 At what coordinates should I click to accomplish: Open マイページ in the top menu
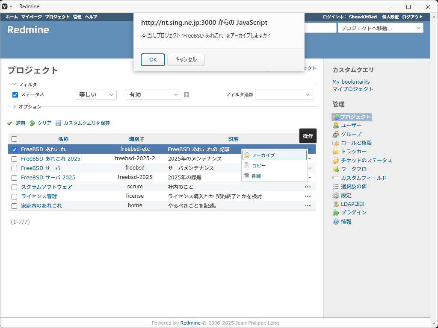click(32, 17)
